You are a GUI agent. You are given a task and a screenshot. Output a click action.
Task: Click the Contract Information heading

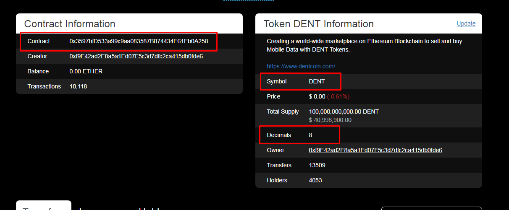coord(70,24)
